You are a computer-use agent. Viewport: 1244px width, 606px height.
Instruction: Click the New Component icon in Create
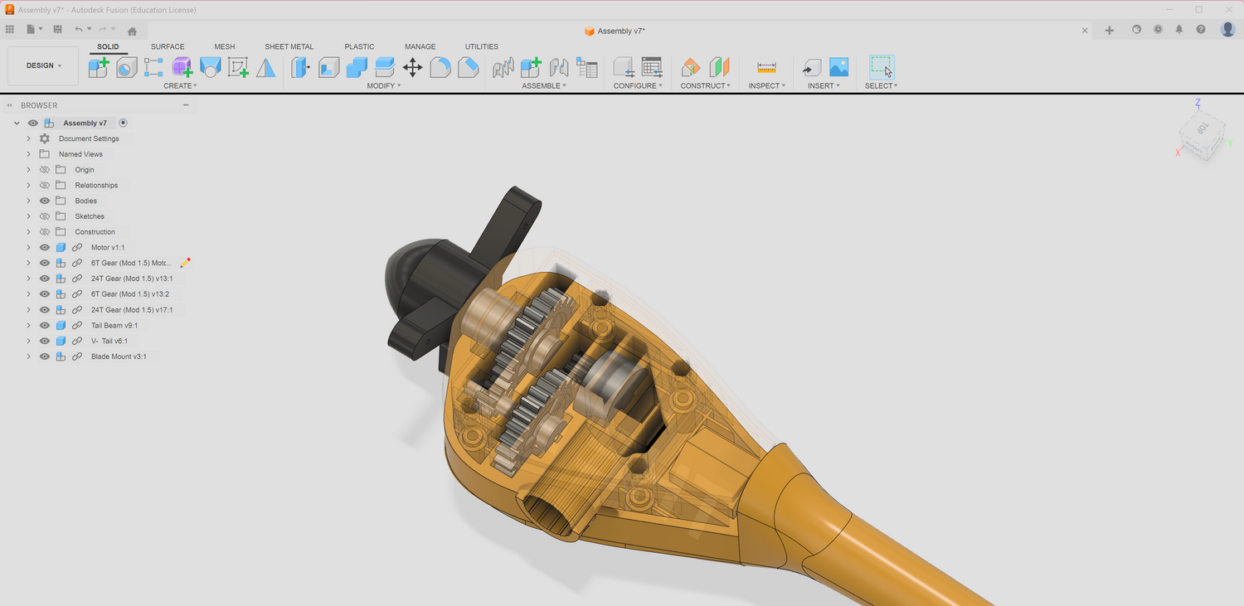pyautogui.click(x=99, y=67)
